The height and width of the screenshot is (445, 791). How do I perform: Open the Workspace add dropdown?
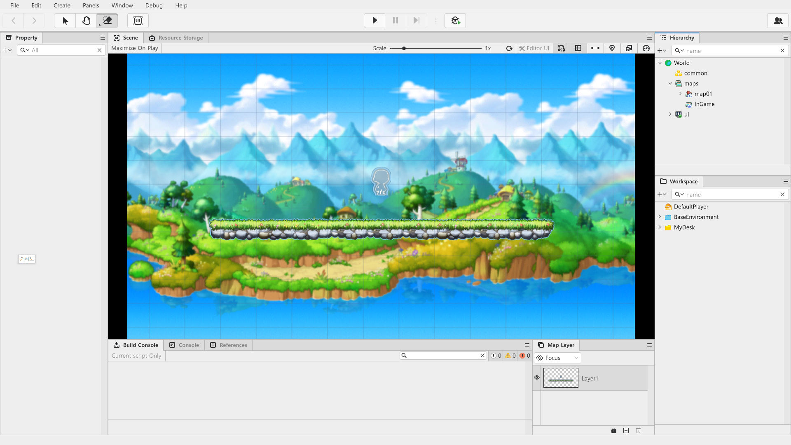(662, 194)
